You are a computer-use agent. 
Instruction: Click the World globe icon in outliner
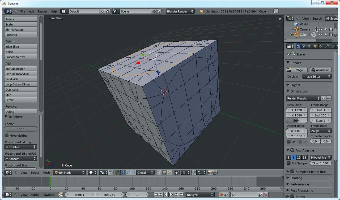[297, 24]
